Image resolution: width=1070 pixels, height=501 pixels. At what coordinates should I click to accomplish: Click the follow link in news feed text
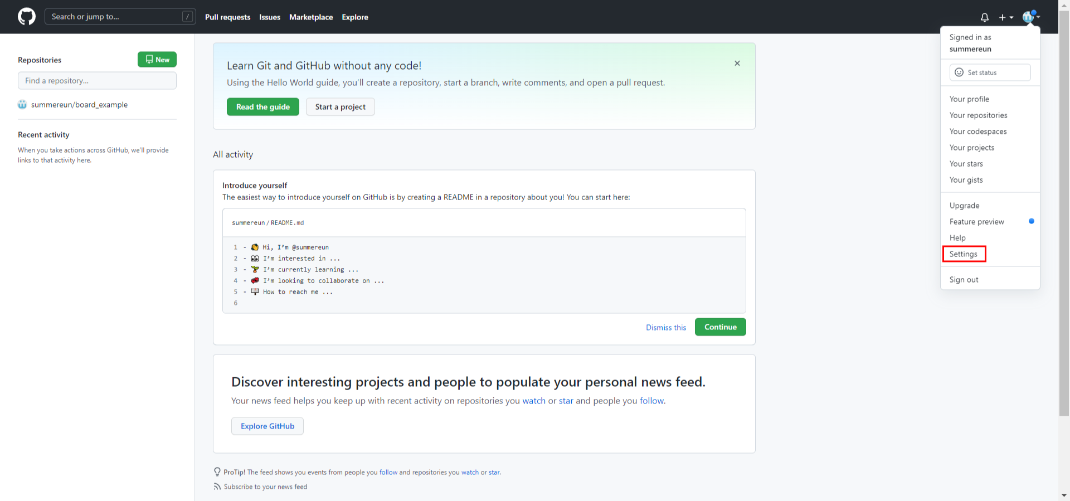[x=651, y=401]
